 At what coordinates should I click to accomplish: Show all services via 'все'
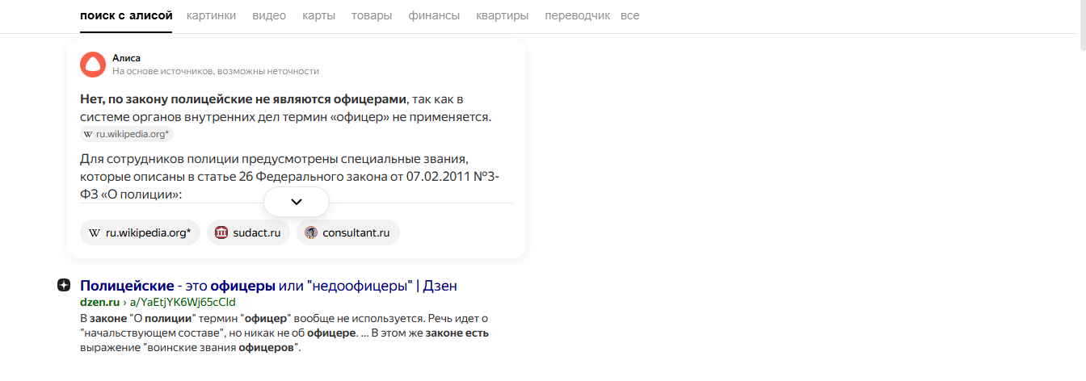point(629,15)
